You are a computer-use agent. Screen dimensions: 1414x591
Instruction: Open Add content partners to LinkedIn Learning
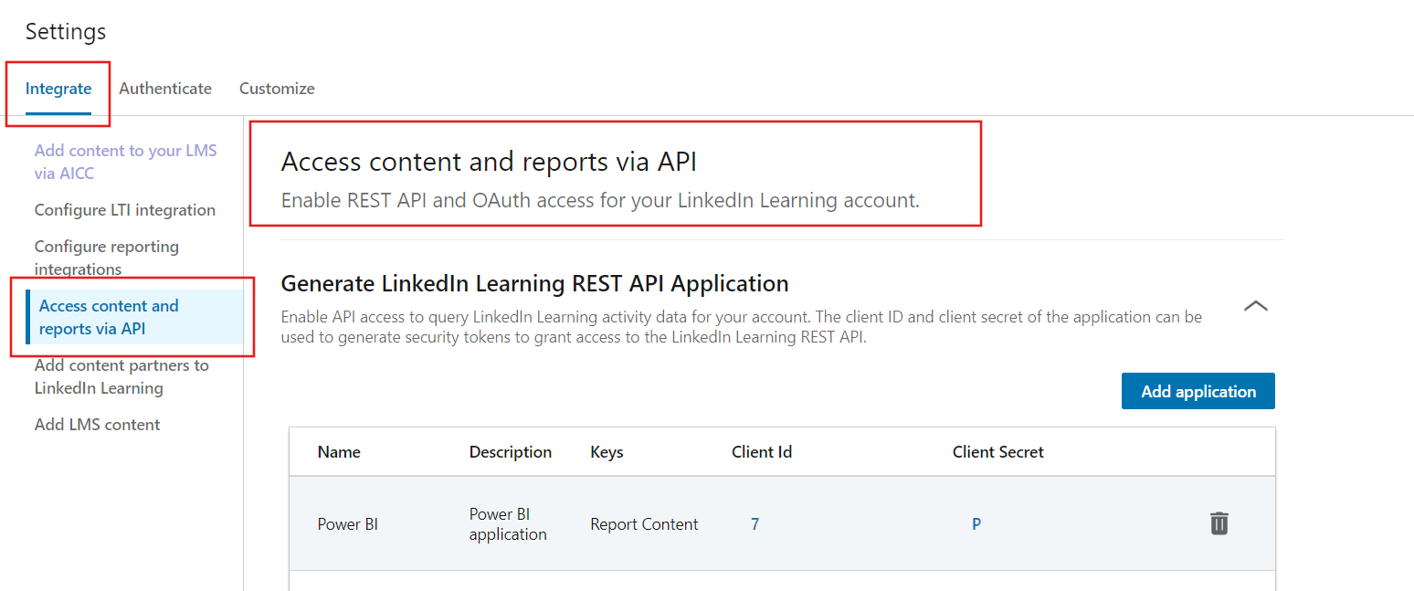121,376
